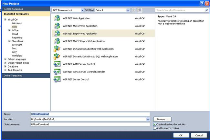This screenshot has width=210, height=140.
Task: Click the Location path text D:\Practice\Test\Grid\
Action: 43,119
